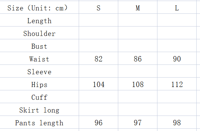200x131 pixels.
Task: Select the Length row label cell
Action: click(40, 20)
